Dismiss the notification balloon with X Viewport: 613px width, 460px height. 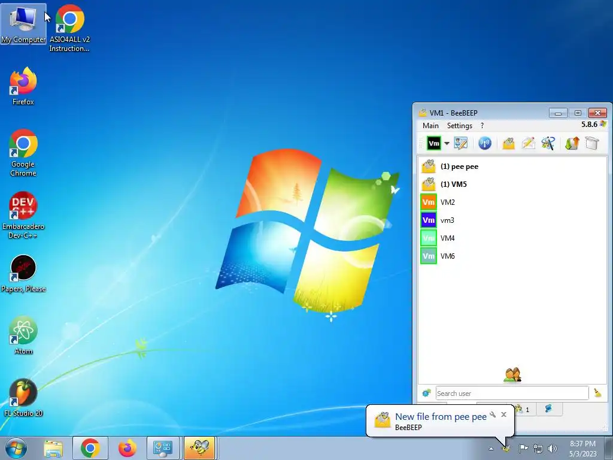(503, 414)
